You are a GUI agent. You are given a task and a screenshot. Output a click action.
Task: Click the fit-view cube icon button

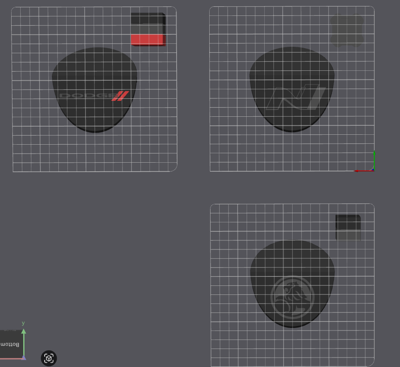point(49,358)
